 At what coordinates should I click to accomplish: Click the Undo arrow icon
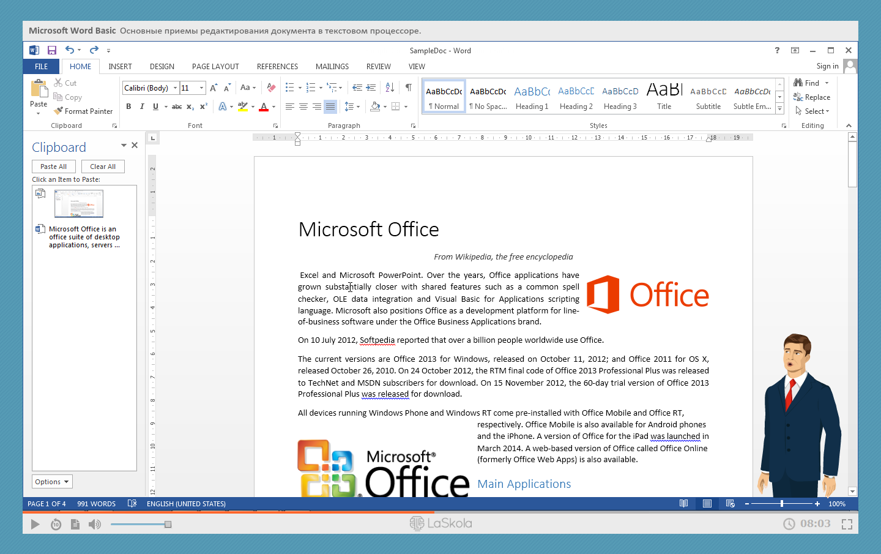70,50
